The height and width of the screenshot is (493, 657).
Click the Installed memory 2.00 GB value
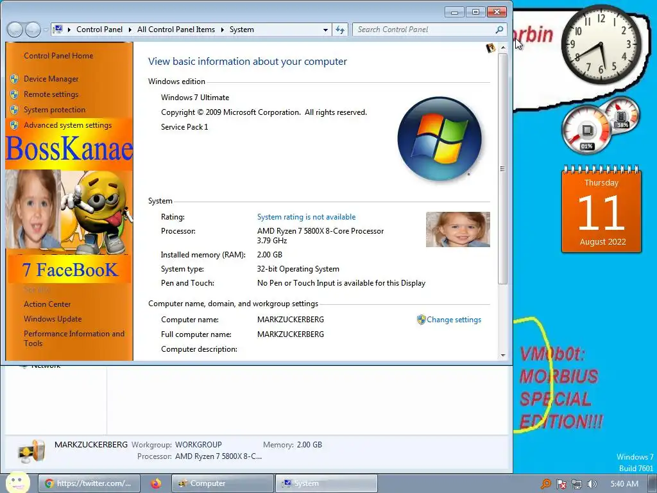pyautogui.click(x=270, y=255)
